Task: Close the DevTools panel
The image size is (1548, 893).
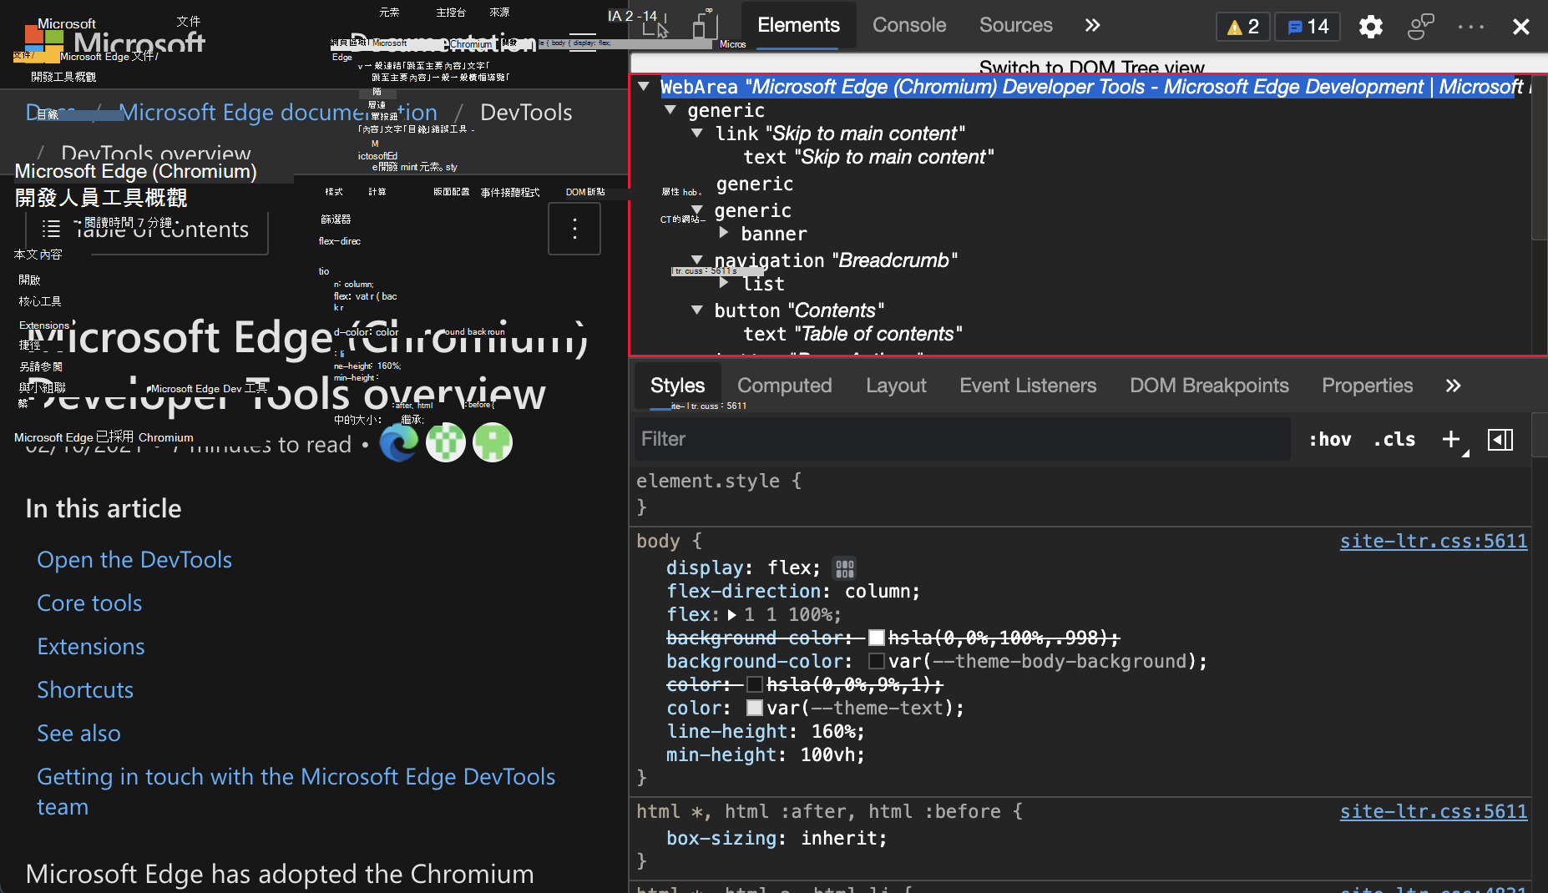Action: 1520,27
